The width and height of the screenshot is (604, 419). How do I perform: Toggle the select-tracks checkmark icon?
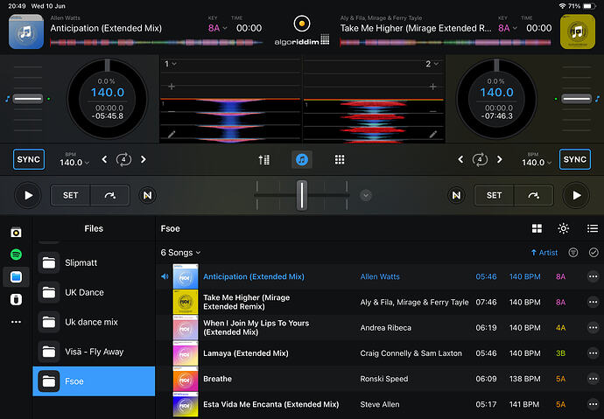click(593, 253)
